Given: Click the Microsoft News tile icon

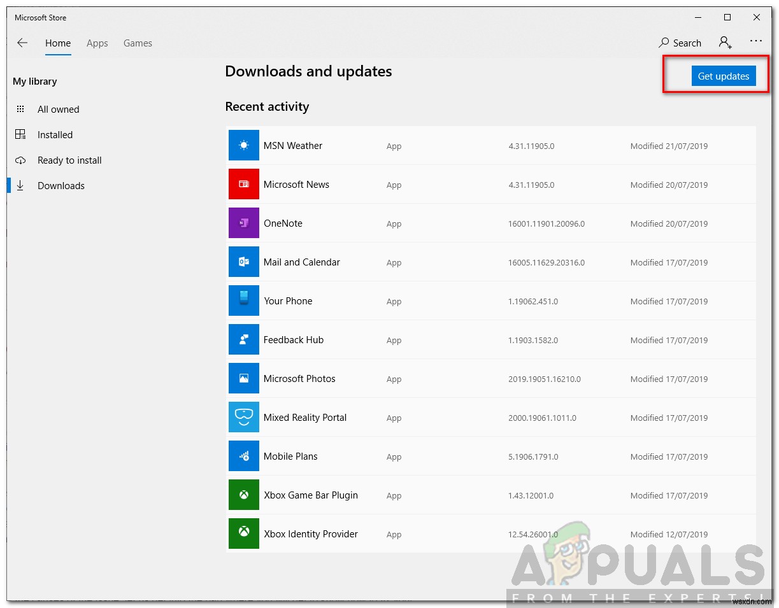Looking at the screenshot, I should point(243,184).
